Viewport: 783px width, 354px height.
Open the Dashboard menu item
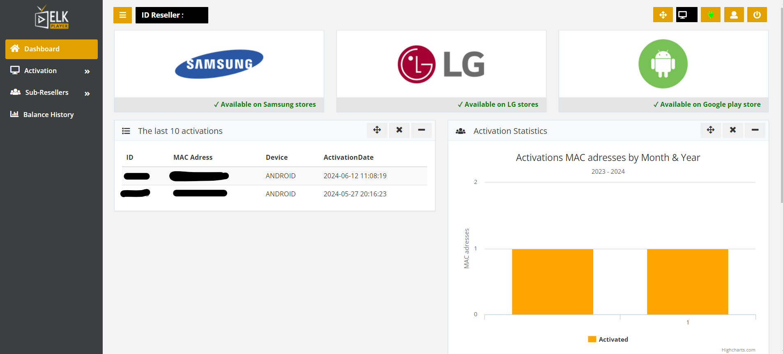(51, 49)
